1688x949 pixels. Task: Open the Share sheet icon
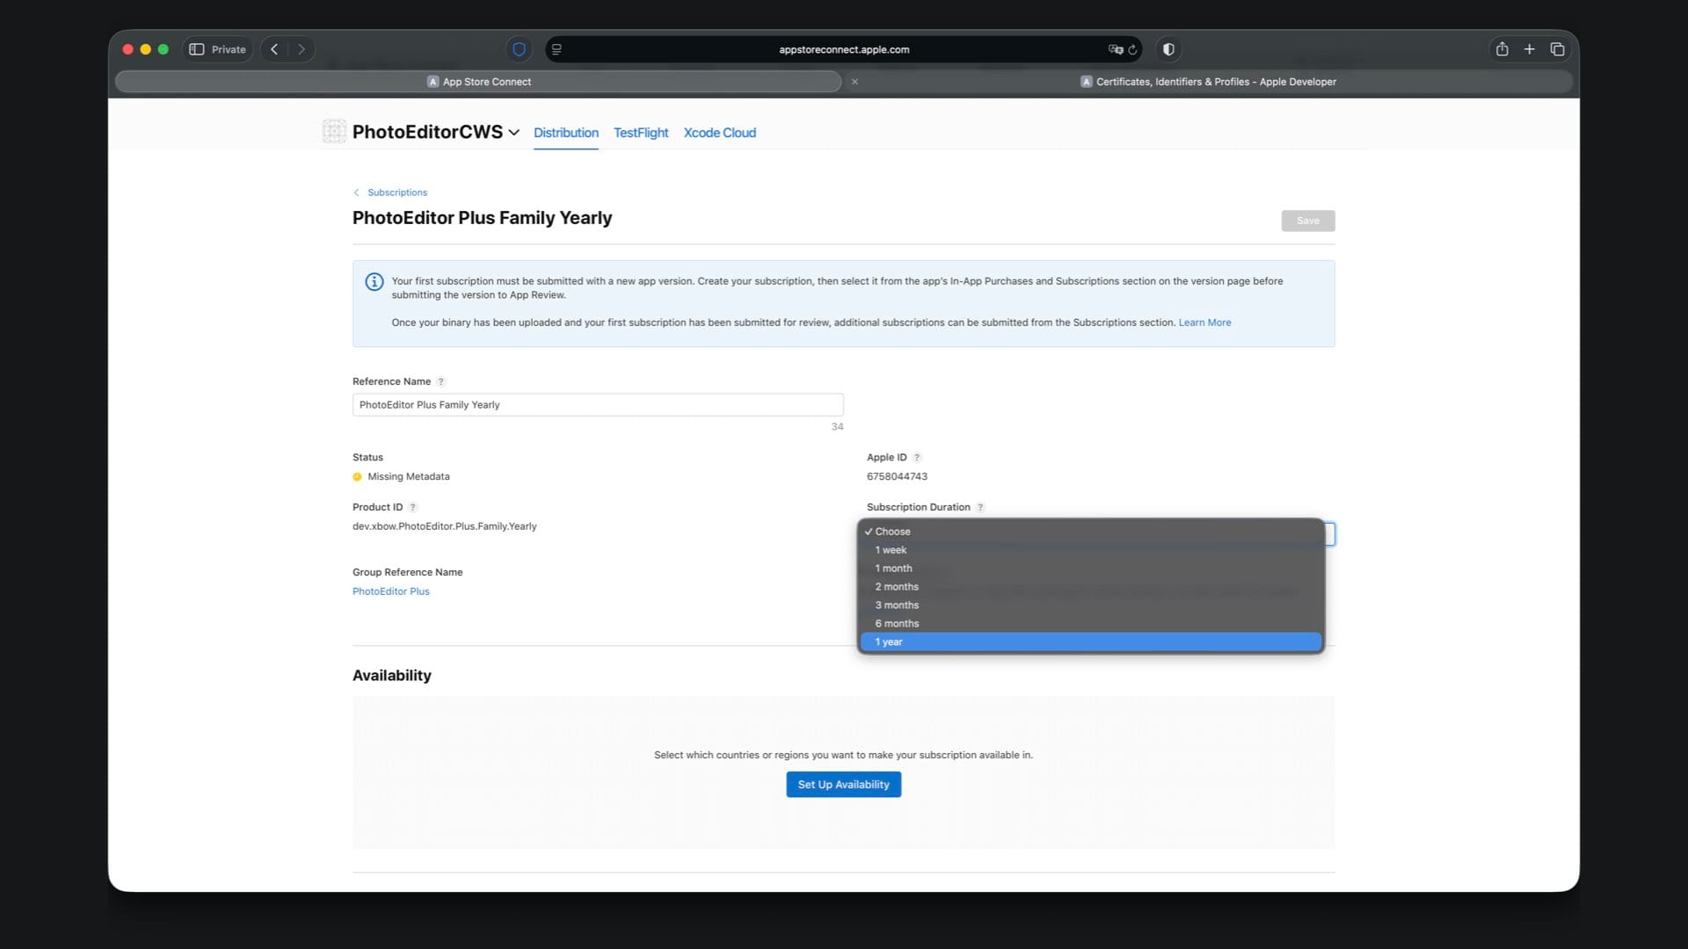tap(1502, 49)
